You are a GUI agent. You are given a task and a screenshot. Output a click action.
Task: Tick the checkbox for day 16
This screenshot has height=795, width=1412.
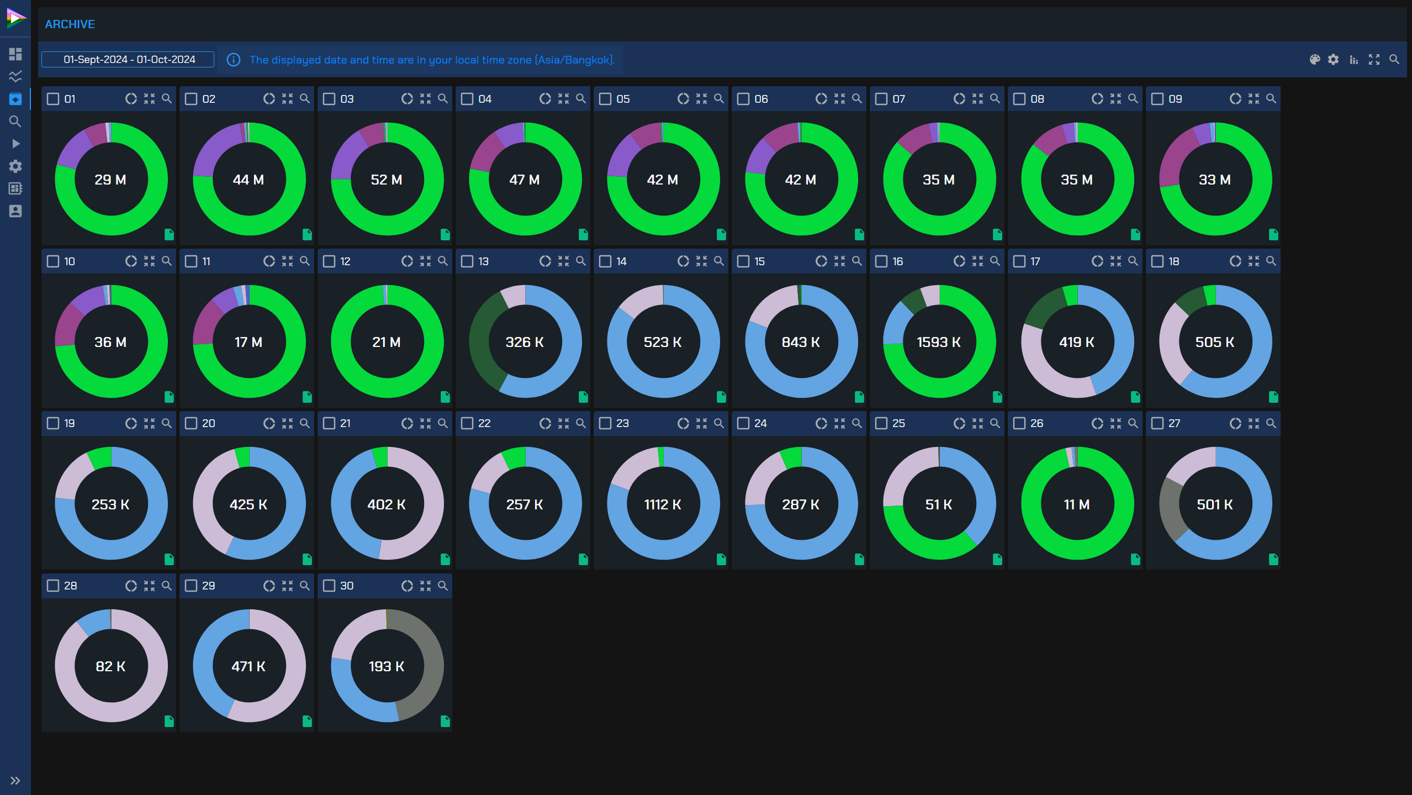(881, 261)
